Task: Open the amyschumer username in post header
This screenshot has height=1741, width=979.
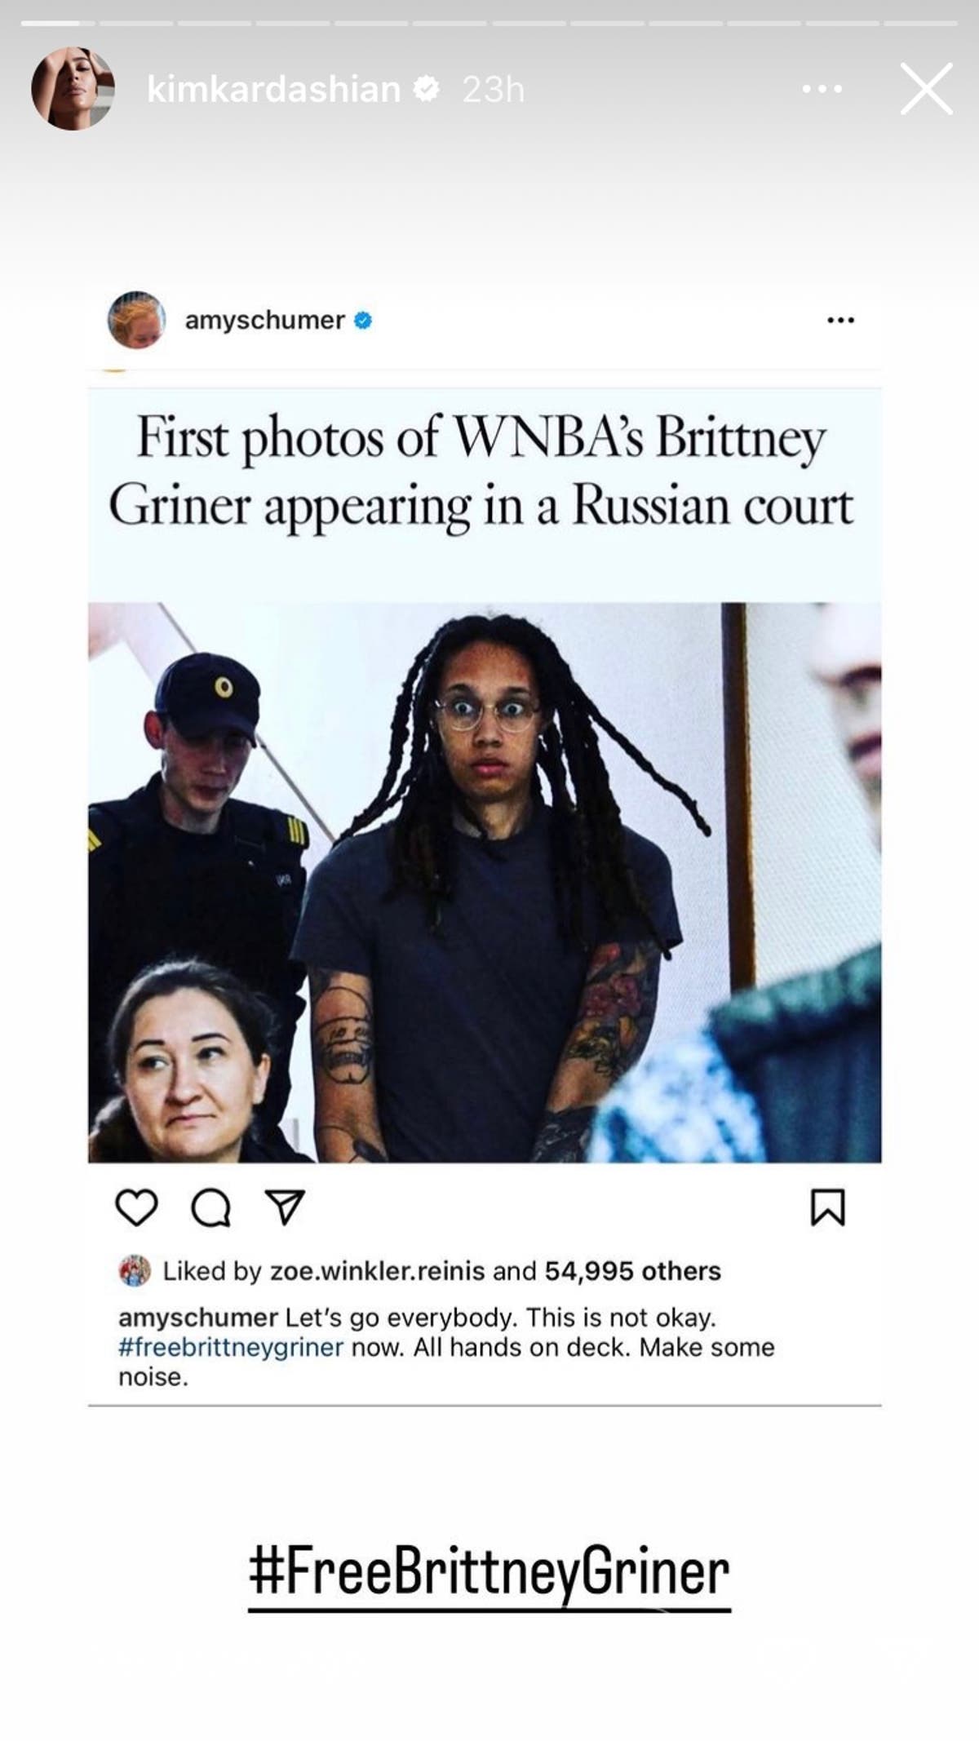Action: (264, 320)
